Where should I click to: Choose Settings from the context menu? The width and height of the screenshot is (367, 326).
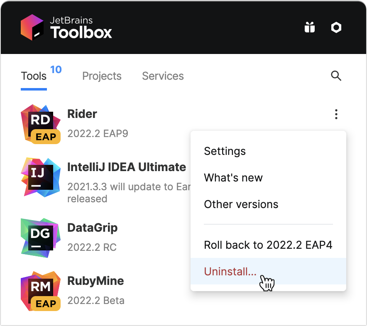coord(225,151)
